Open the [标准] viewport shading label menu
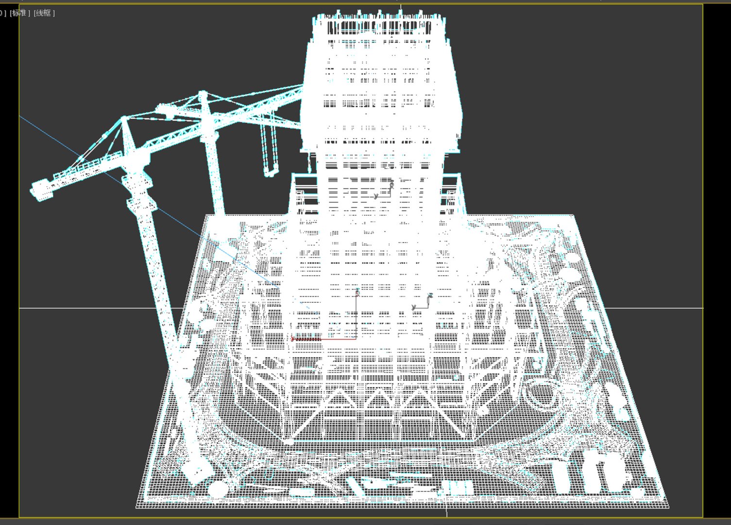The height and width of the screenshot is (525, 731). pyautogui.click(x=19, y=13)
